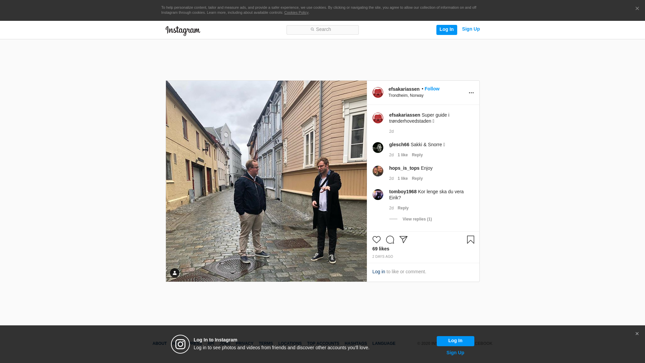Click the Log In button in header
Screen dimensions: 645x363
pyautogui.click(x=446, y=30)
